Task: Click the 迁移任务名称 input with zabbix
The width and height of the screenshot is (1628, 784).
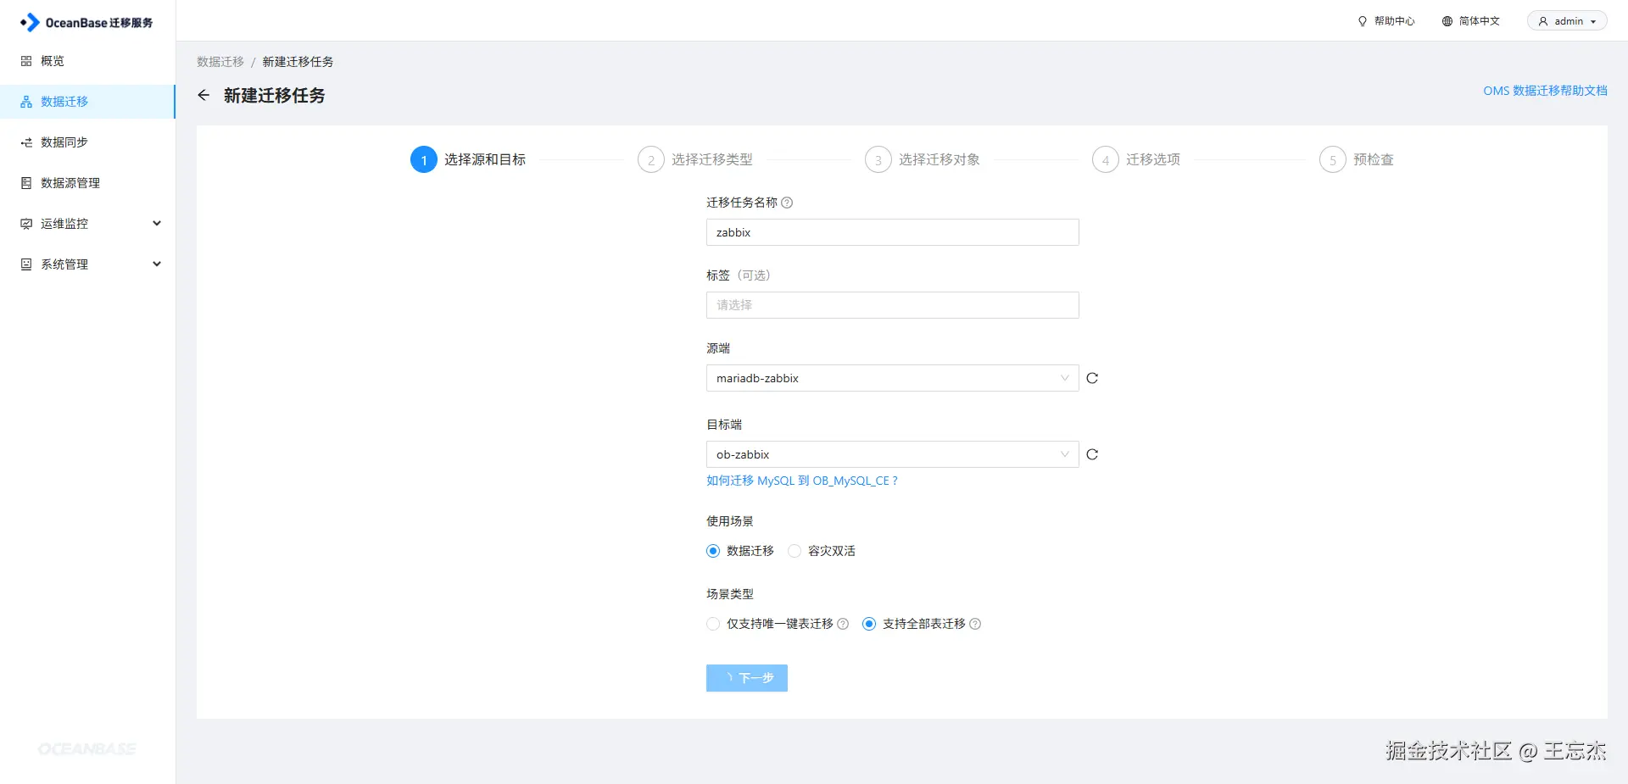Action: 892,232
